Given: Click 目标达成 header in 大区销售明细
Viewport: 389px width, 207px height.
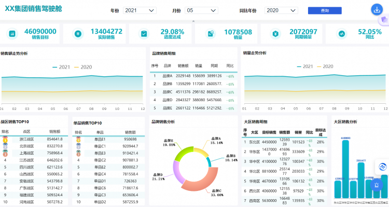Looking at the screenshot, I should tap(321, 132).
